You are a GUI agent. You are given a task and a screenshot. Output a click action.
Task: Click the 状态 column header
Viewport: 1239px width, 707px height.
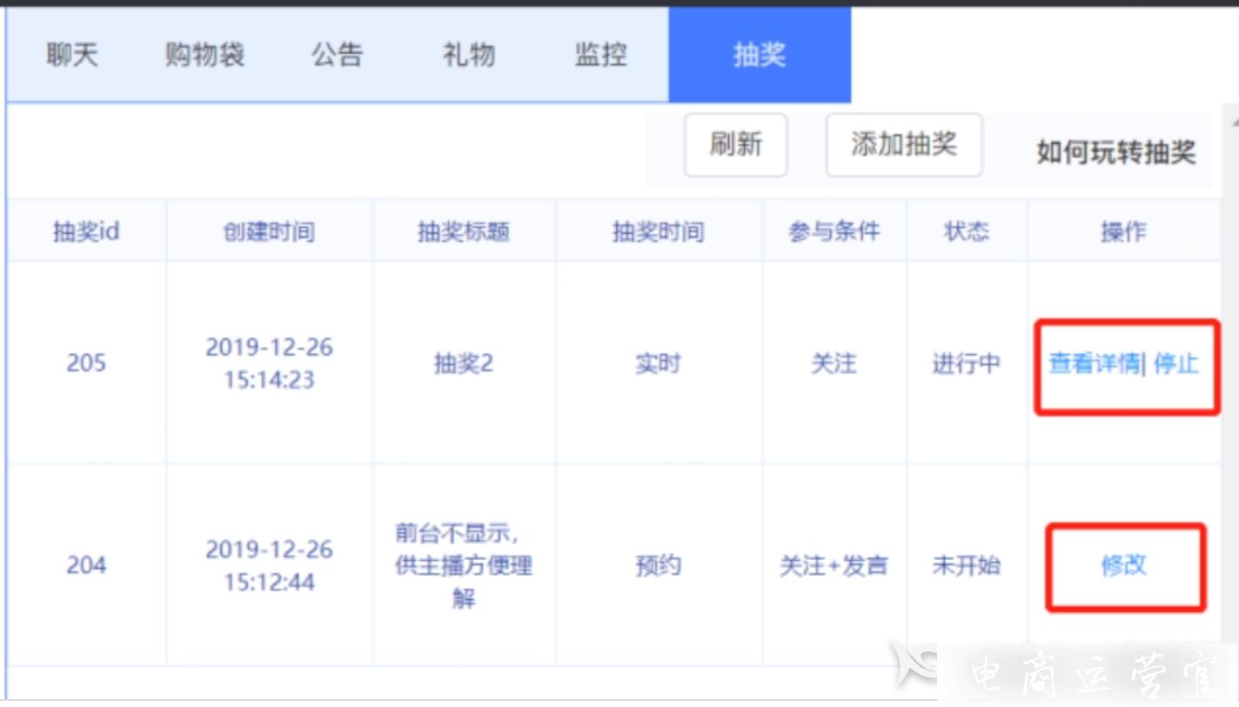[967, 231]
